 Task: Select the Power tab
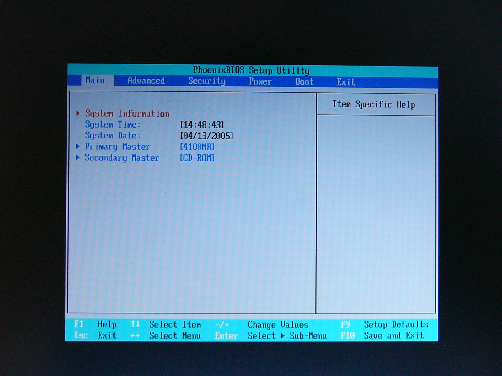260,81
